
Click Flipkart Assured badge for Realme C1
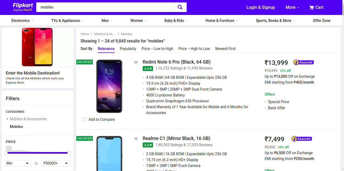[302, 139]
